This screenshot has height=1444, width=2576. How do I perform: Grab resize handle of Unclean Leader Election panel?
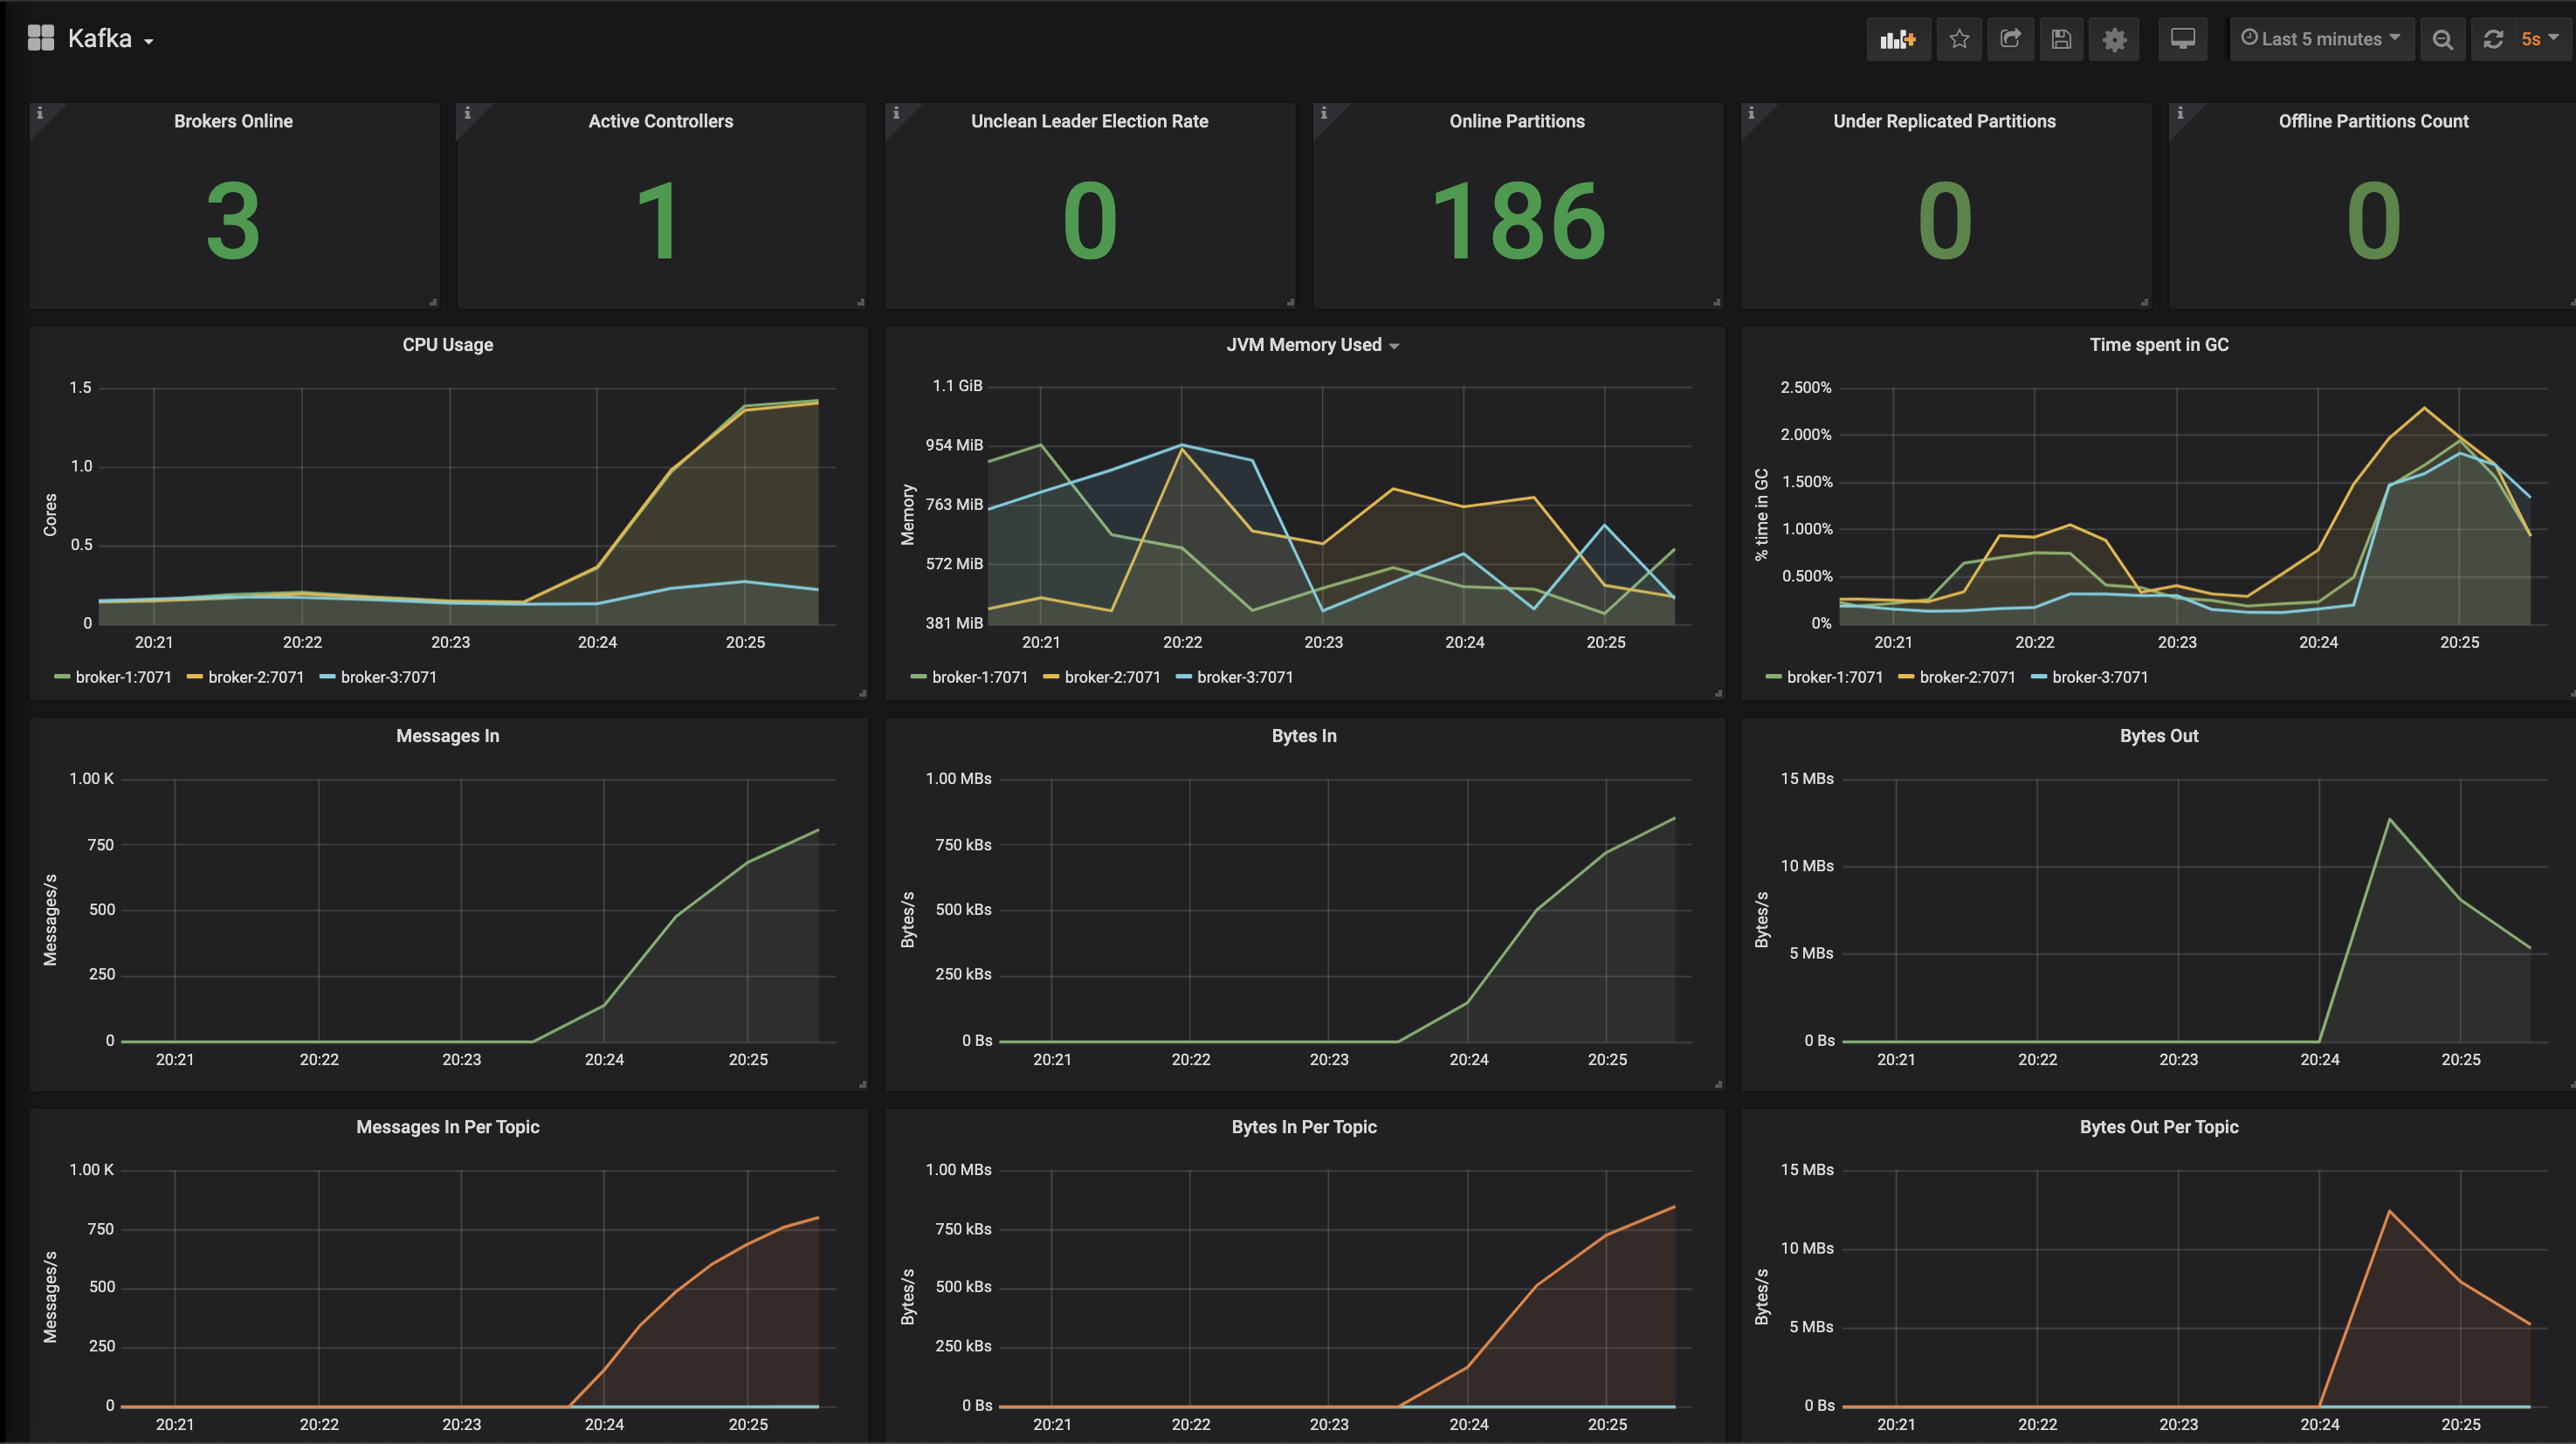tap(1289, 302)
